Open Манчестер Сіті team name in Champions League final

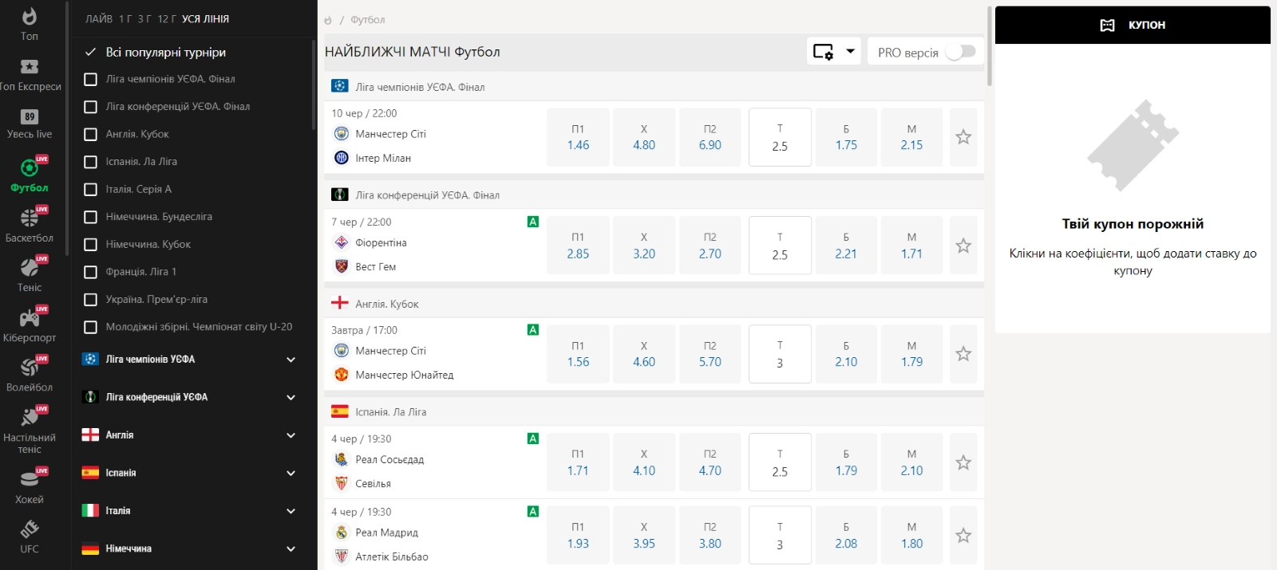tap(390, 134)
